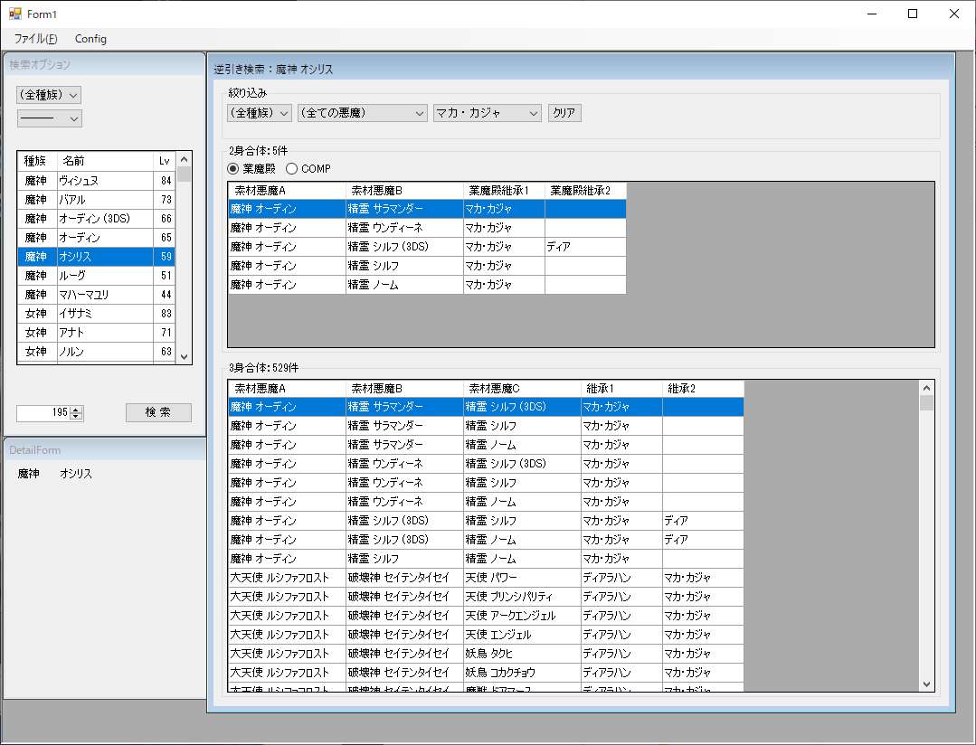The height and width of the screenshot is (745, 976).
Task: Click the down arrow of the demon list scrollbar
Action: pyautogui.click(x=183, y=357)
